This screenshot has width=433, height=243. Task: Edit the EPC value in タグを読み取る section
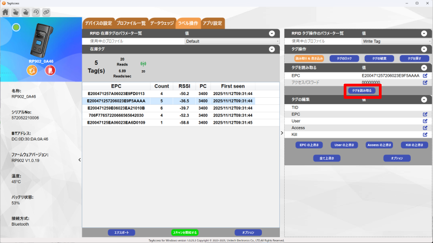coord(425,75)
